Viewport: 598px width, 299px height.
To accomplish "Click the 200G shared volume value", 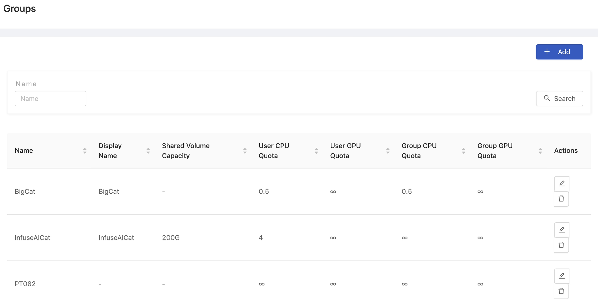I will tap(171, 238).
